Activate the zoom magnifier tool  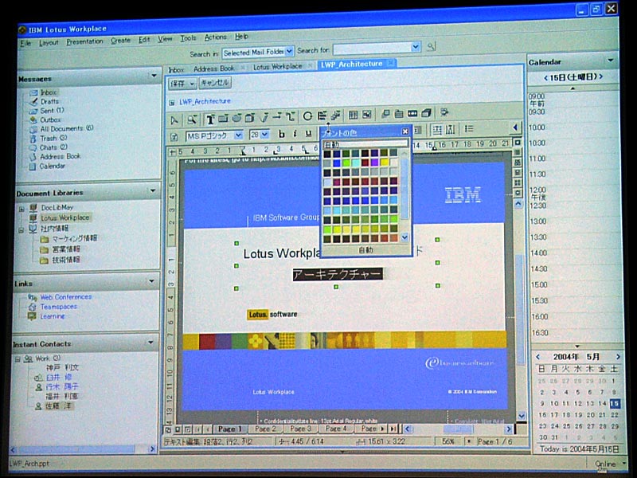[192, 119]
